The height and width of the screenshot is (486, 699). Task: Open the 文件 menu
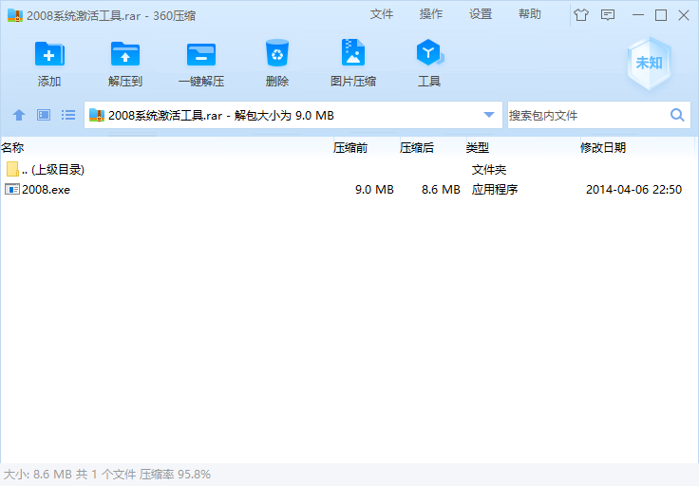tap(382, 14)
